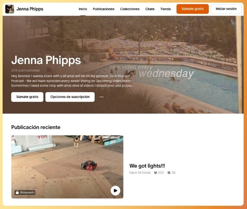The image size is (247, 209).
Task: Click the comments bubble icon
Action: pyautogui.click(x=169, y=173)
